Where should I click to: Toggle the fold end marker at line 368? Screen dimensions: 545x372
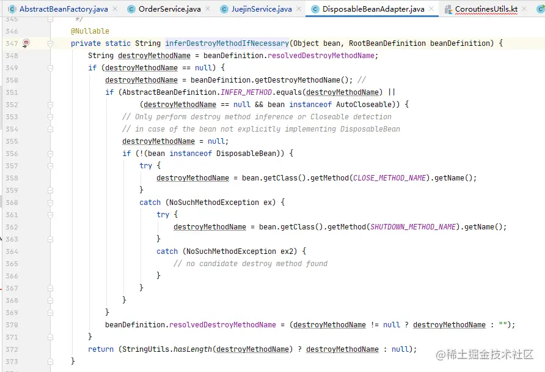(50, 300)
